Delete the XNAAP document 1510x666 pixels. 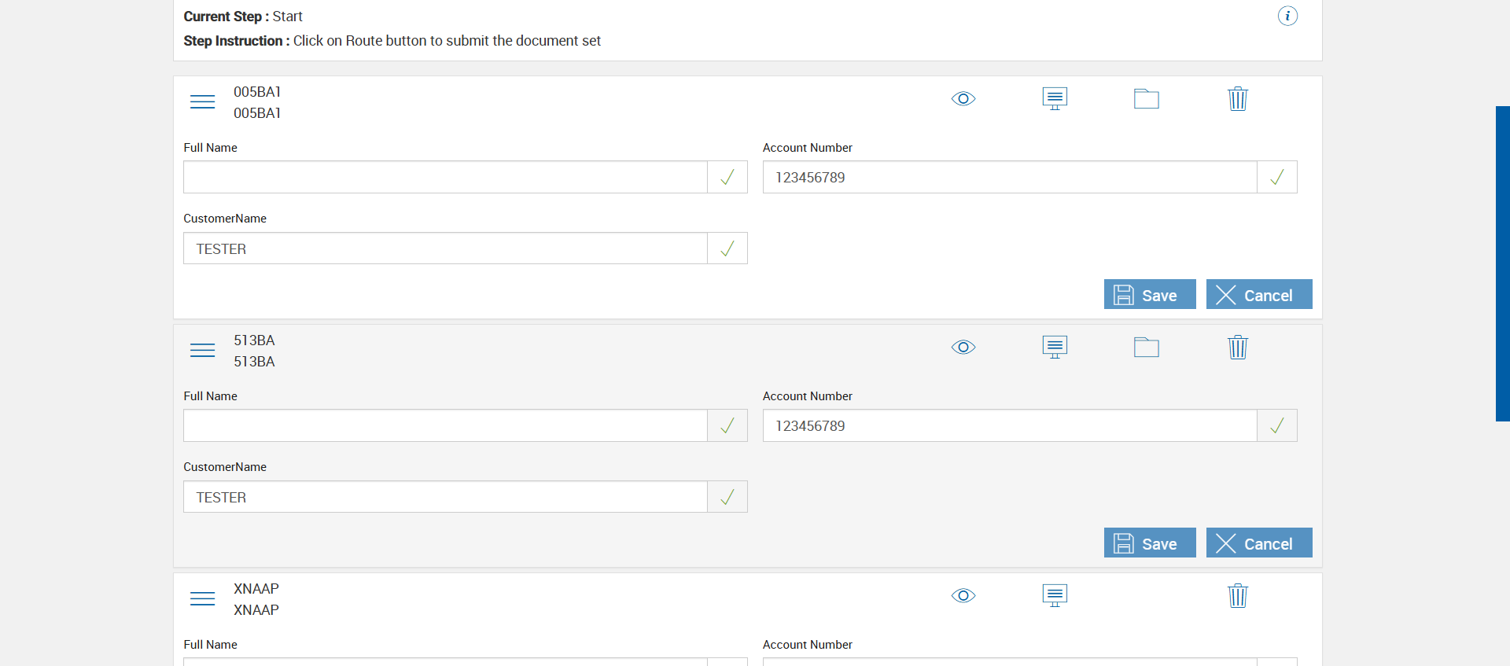tap(1237, 596)
